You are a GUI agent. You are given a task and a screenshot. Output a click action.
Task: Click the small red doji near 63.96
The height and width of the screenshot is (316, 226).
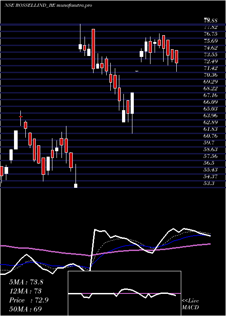(x=21, y=116)
